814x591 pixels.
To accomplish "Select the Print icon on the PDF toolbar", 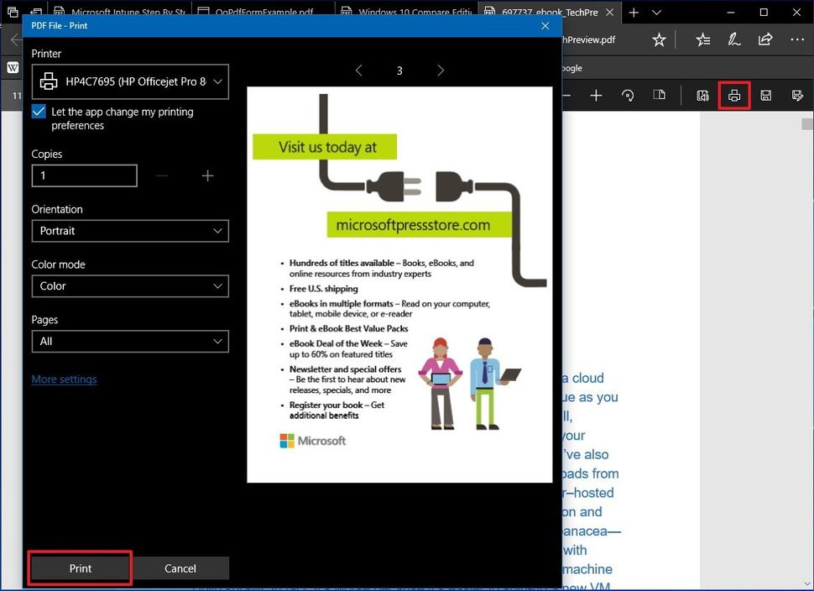I will point(734,95).
